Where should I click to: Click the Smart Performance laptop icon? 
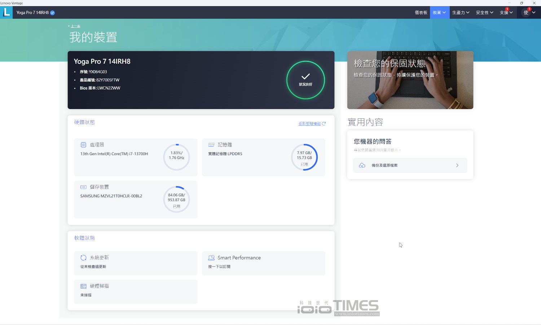pyautogui.click(x=211, y=258)
